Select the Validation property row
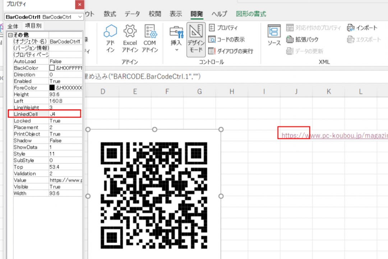 click(48, 174)
